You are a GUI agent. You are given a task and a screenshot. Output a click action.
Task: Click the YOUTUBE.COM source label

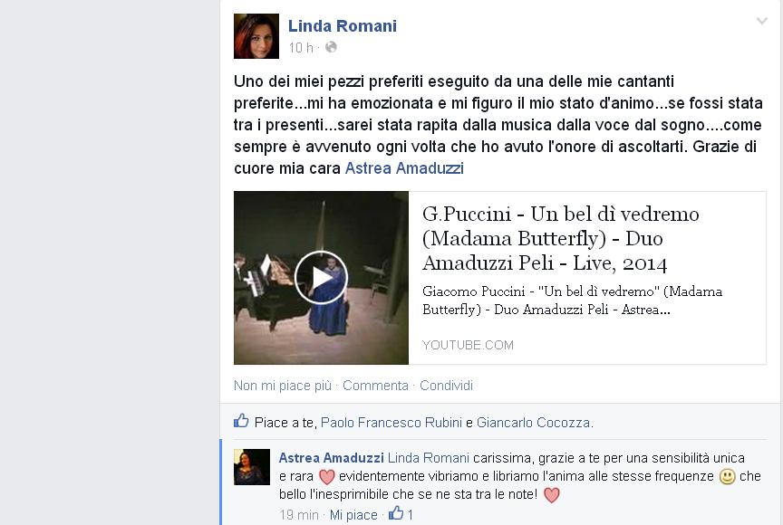click(468, 345)
